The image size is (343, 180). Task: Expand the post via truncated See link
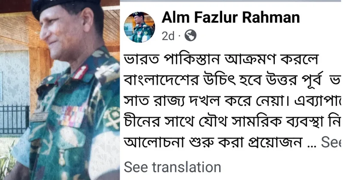(331, 142)
